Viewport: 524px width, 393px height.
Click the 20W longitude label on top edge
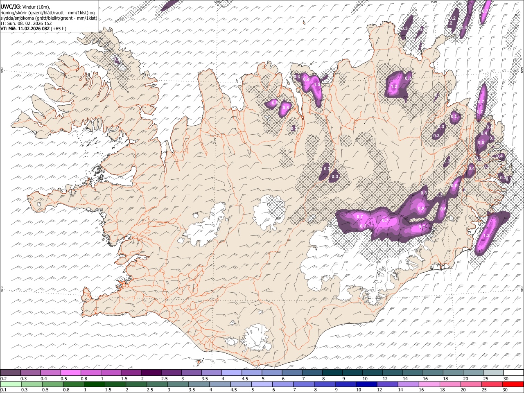point(218,2)
